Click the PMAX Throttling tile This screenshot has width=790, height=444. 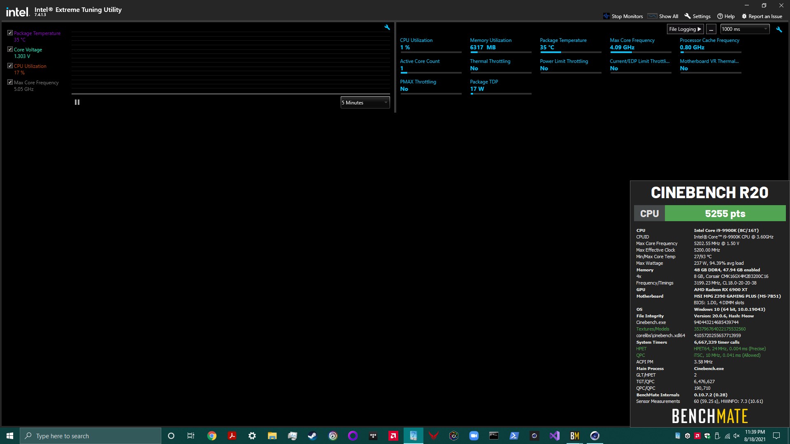click(431, 87)
